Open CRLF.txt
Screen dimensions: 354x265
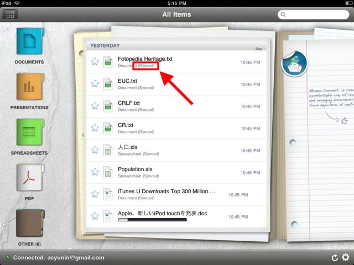(x=176, y=106)
